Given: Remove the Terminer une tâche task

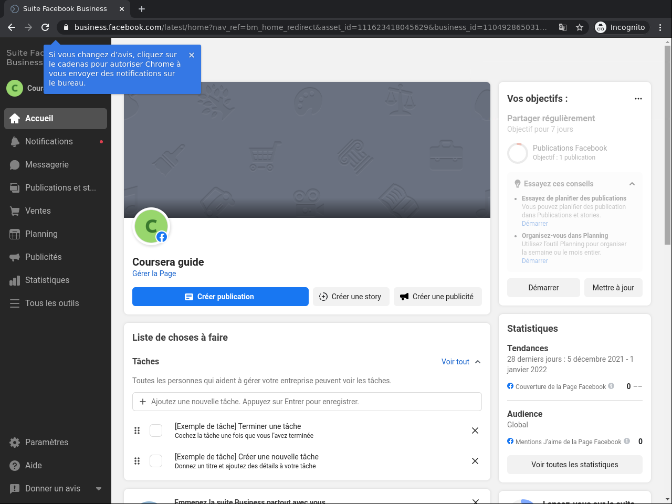Looking at the screenshot, I should pyautogui.click(x=475, y=430).
